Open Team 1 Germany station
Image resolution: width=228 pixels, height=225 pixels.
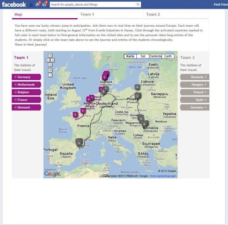26,77
